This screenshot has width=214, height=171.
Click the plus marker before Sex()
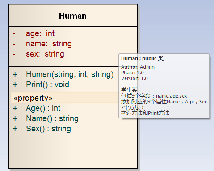point(15,129)
